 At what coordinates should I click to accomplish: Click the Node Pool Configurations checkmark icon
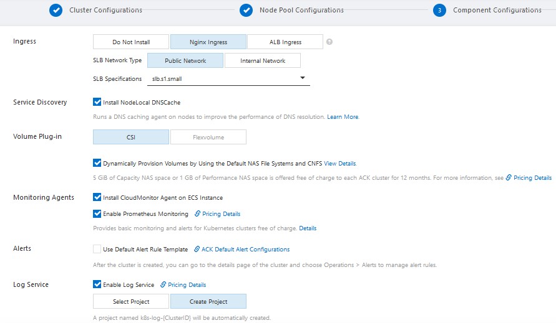(246, 11)
